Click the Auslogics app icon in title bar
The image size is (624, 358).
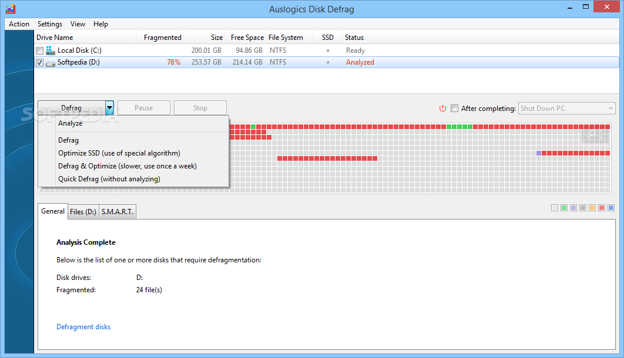(11, 8)
